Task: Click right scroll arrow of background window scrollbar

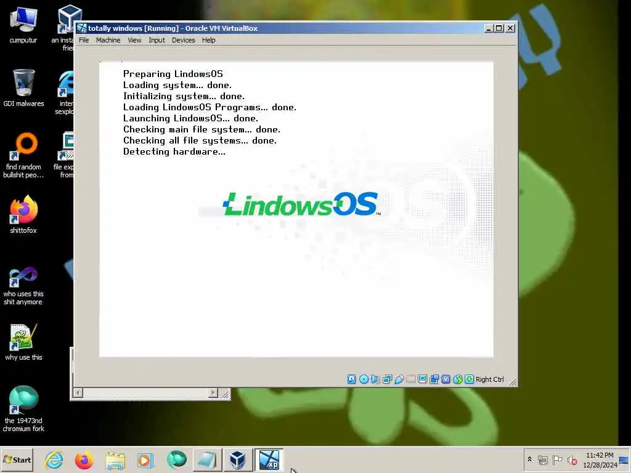Action: [213, 393]
